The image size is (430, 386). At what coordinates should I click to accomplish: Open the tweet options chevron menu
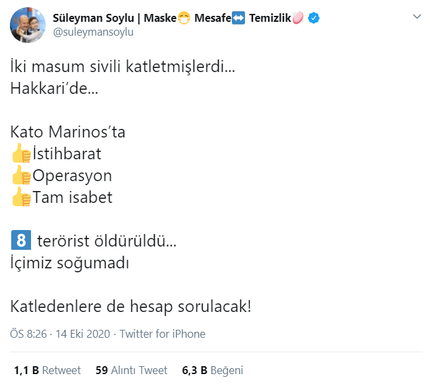pos(417,16)
